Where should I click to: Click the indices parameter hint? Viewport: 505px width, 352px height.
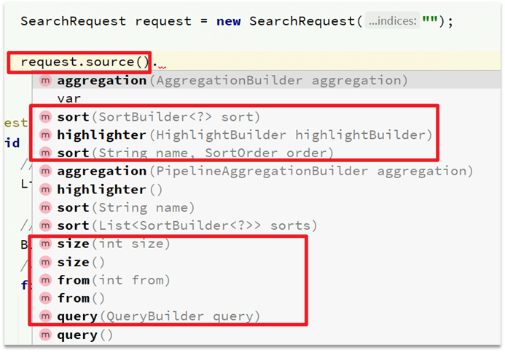point(394,21)
